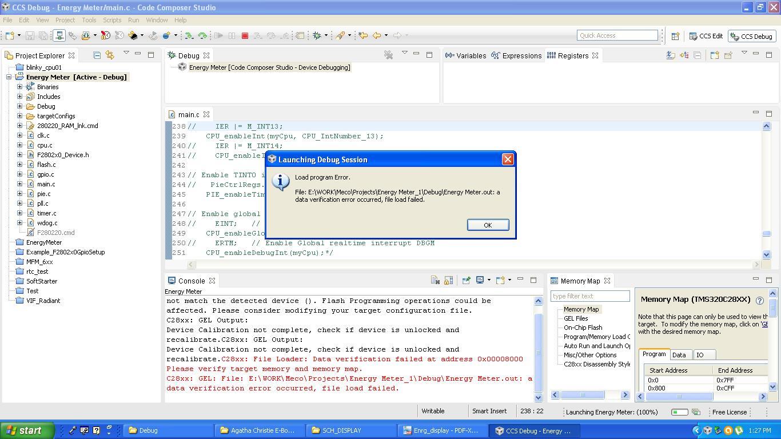Image resolution: width=781 pixels, height=439 pixels.
Task: Click the 'type filter text' field
Action: coord(590,296)
